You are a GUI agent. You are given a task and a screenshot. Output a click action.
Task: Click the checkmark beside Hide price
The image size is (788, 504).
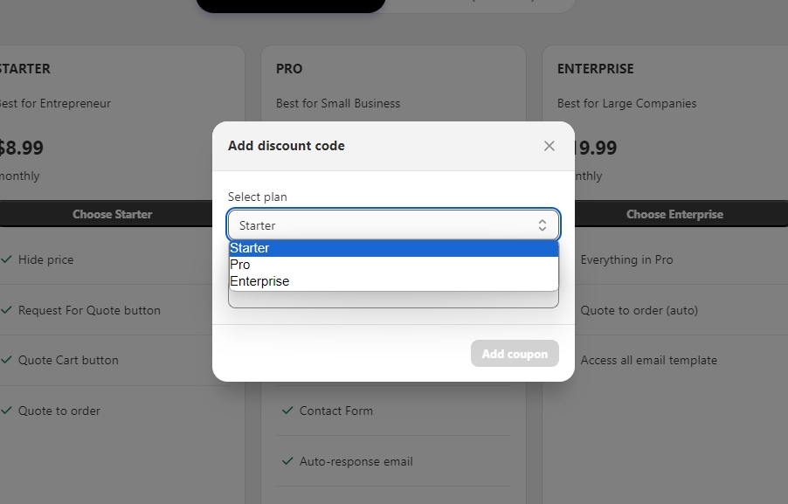click(6, 259)
